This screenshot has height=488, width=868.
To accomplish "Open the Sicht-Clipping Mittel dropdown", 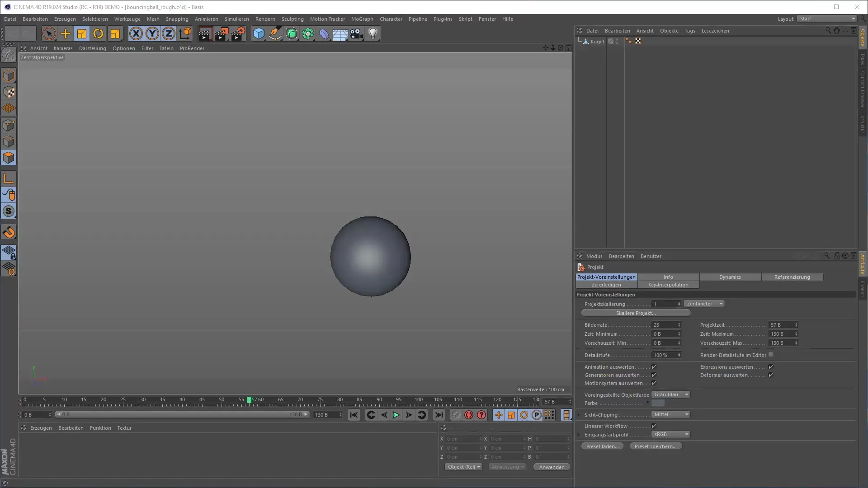I will 670,414.
